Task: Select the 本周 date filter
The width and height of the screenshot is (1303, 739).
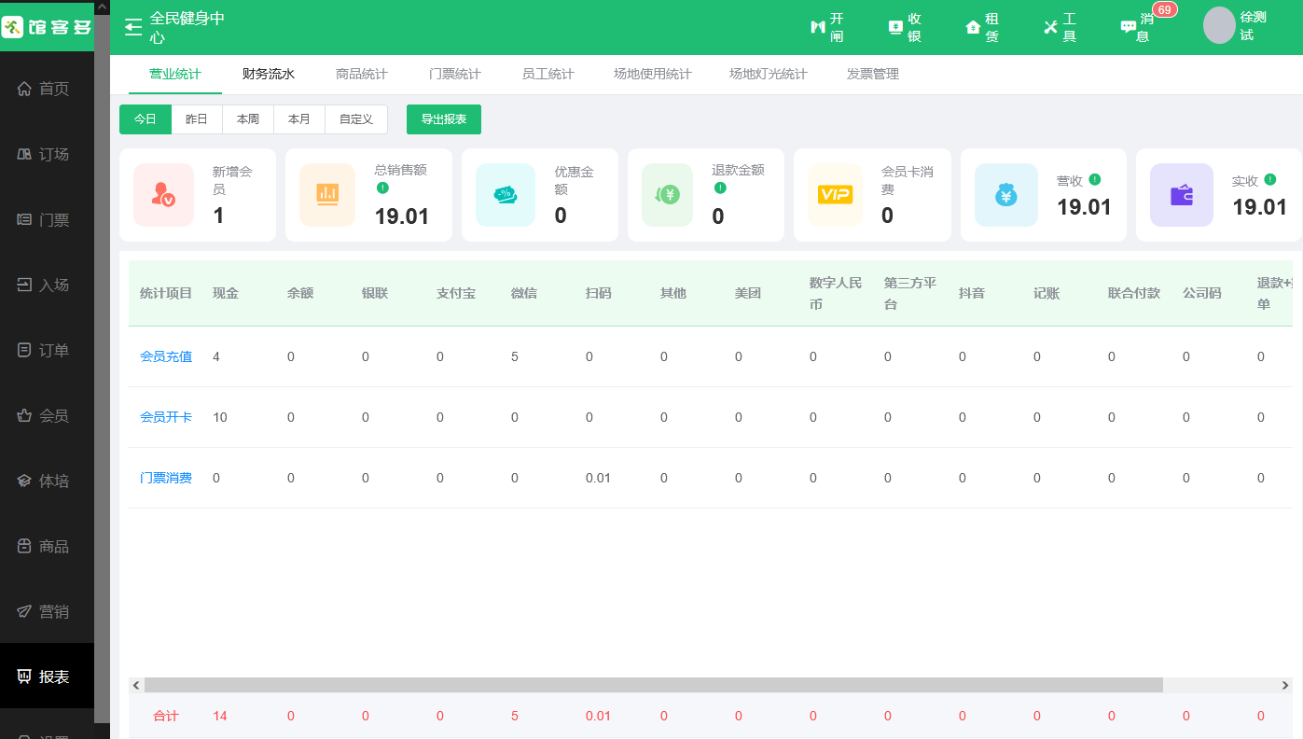Action: [248, 119]
